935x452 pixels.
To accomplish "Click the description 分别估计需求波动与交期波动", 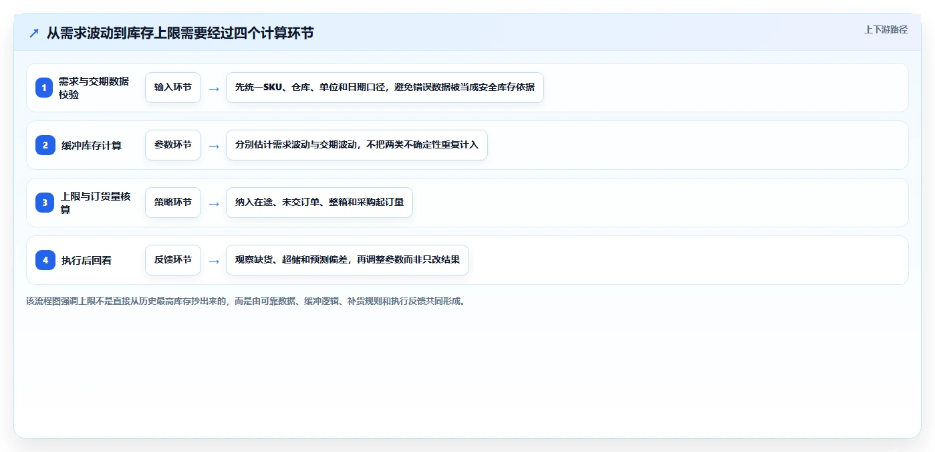I will pos(357,145).
